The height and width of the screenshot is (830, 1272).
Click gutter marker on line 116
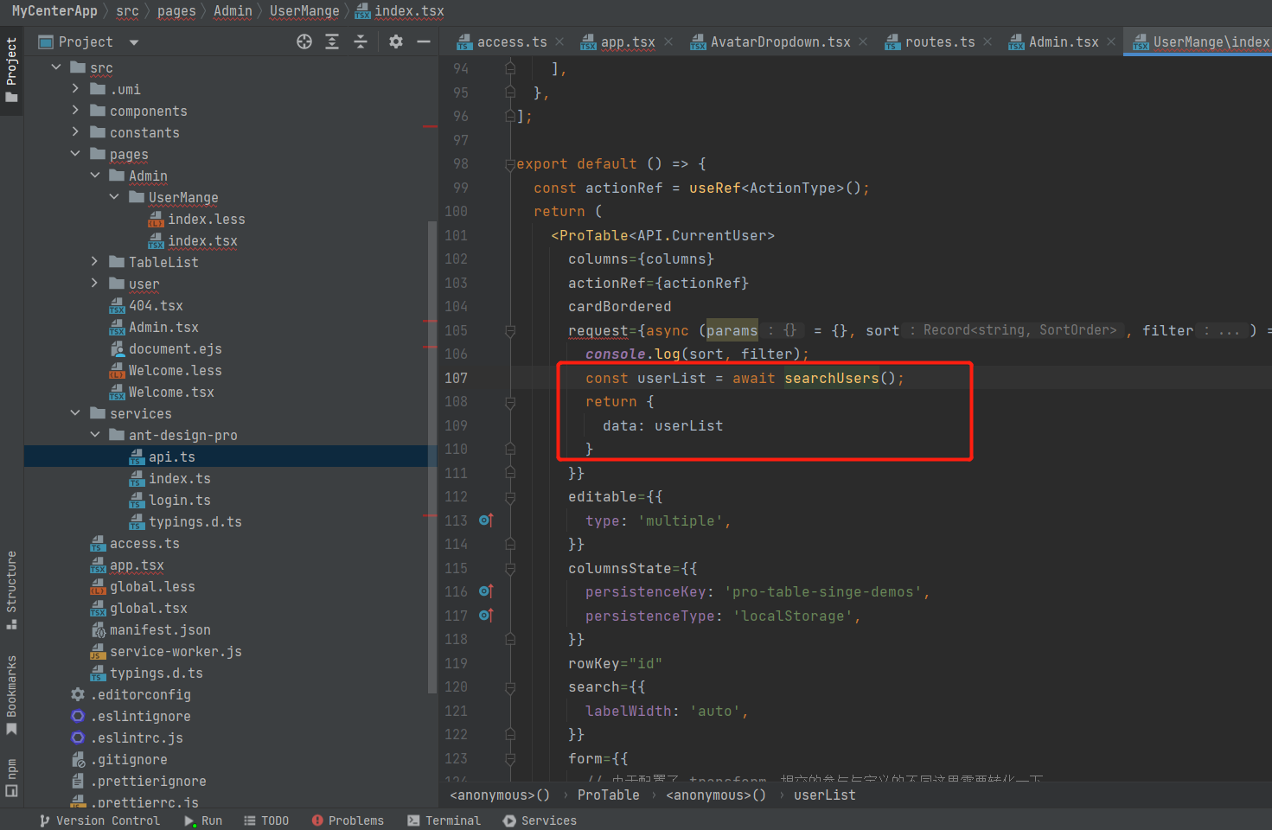(486, 591)
